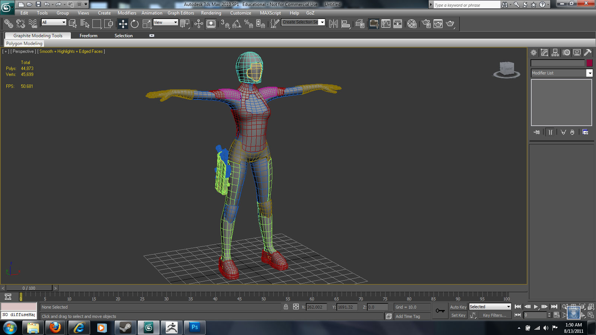Expand ribbon minimize options arrow
The width and height of the screenshot is (596, 335).
[152, 36]
